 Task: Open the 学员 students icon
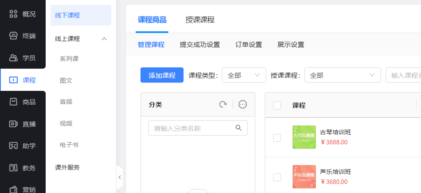pos(13,58)
